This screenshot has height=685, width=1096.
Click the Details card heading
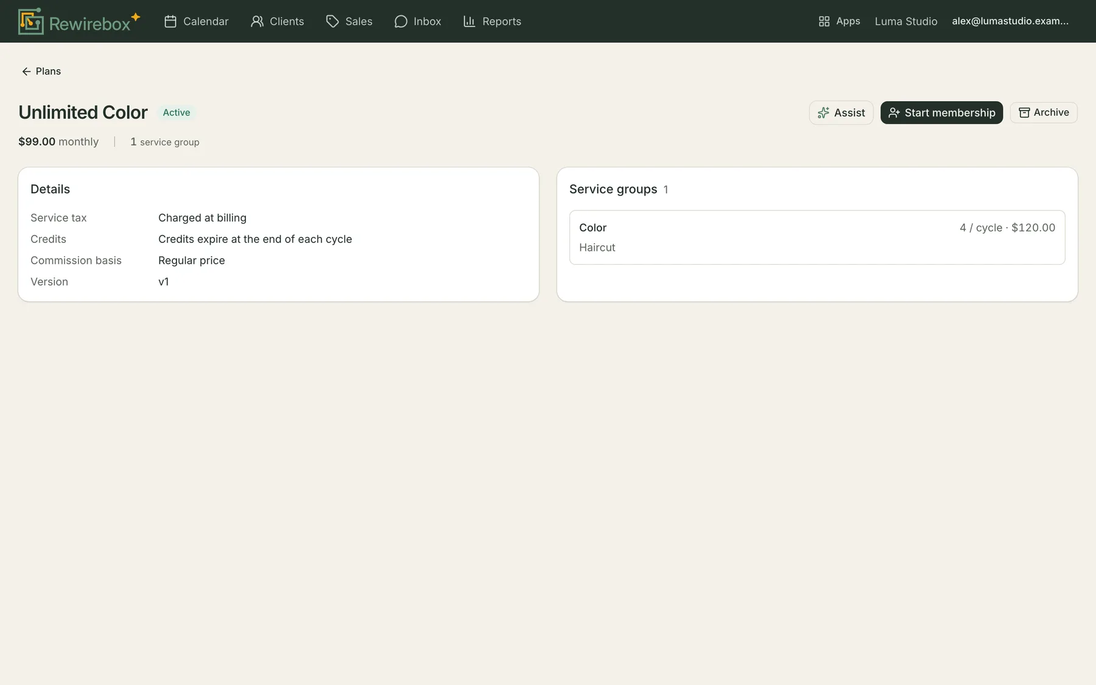click(50, 189)
